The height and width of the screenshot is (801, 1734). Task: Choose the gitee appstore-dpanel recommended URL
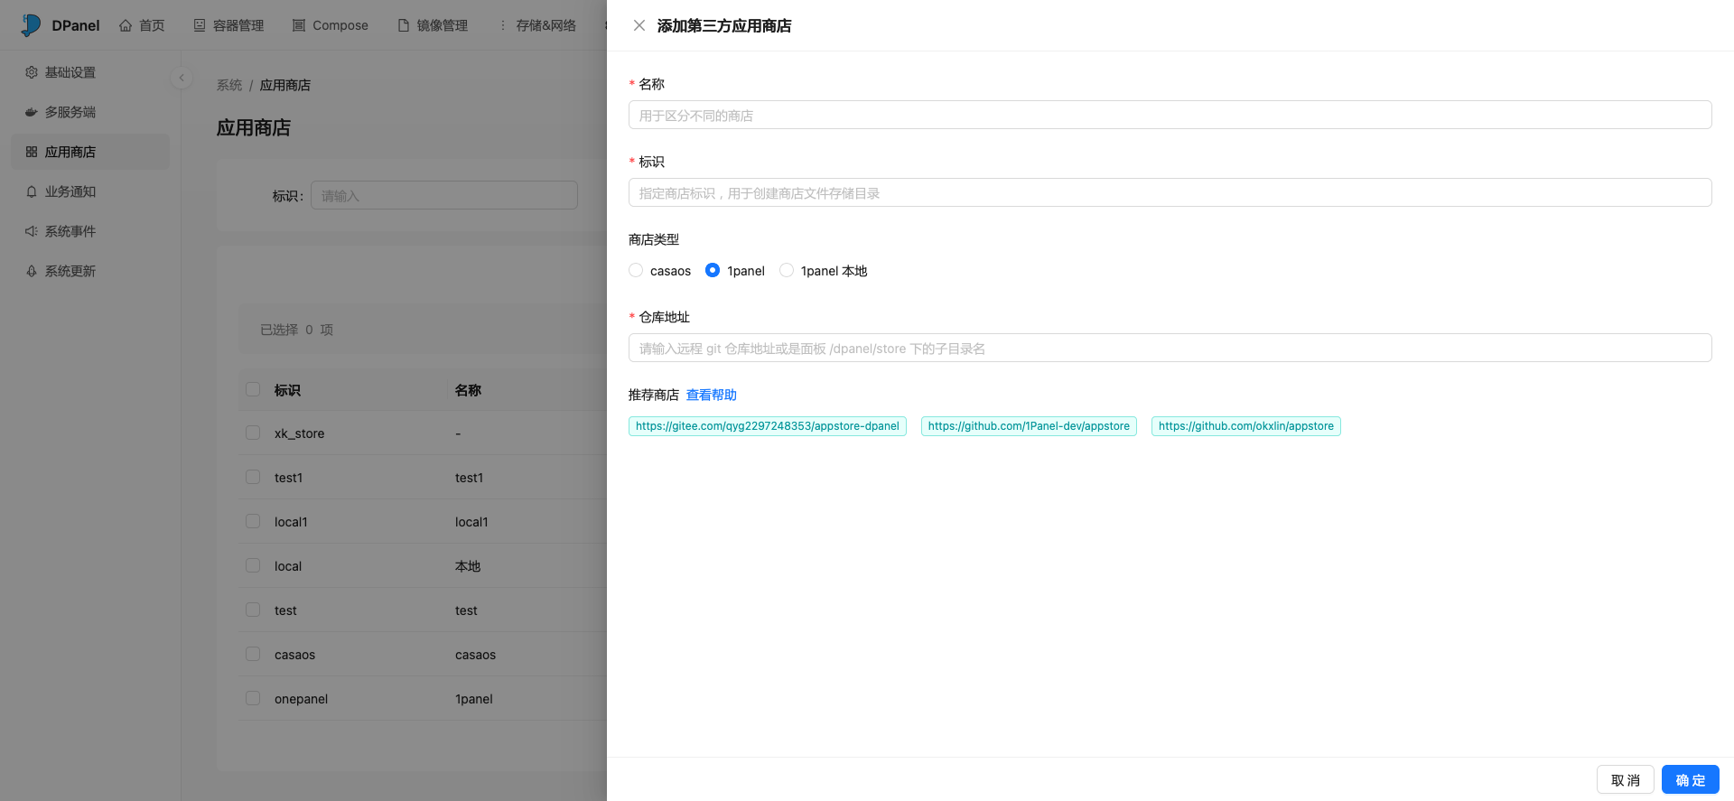(x=767, y=426)
